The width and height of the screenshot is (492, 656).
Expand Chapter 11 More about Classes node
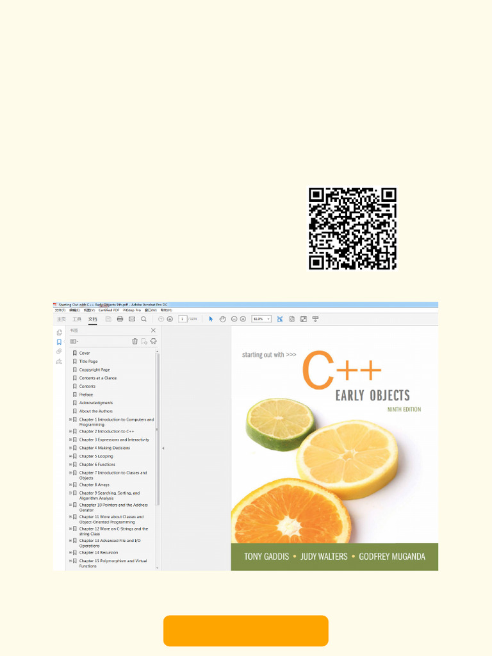70,517
